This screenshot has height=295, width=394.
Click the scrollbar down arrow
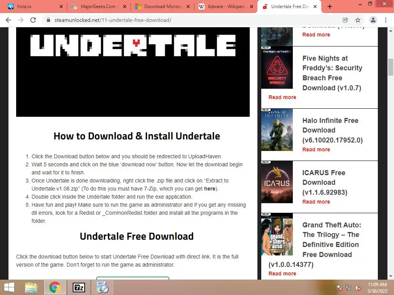click(x=391, y=277)
